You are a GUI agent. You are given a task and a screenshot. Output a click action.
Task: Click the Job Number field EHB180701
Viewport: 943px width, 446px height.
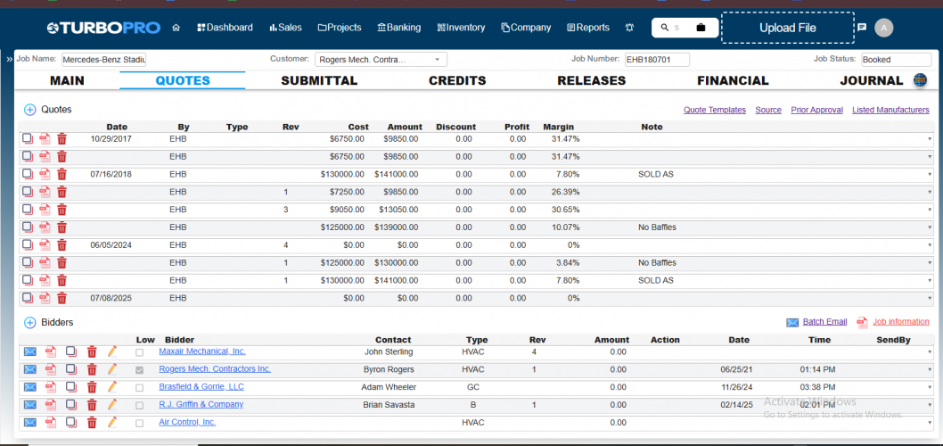pyautogui.click(x=657, y=60)
